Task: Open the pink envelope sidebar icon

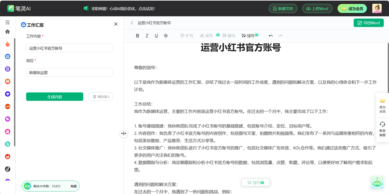Action: [x=8, y=132]
